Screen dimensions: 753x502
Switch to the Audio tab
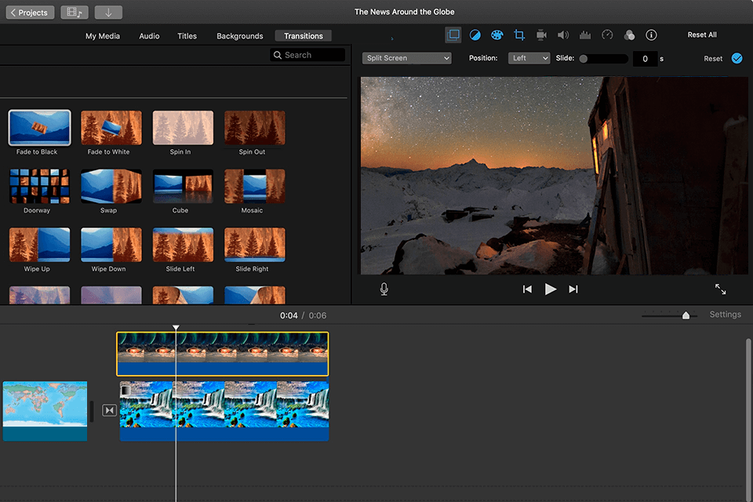[149, 36]
